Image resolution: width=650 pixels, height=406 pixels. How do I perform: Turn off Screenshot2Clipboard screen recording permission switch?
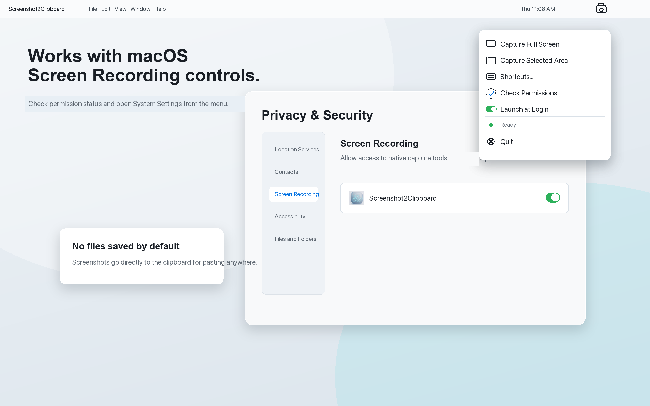pyautogui.click(x=553, y=198)
